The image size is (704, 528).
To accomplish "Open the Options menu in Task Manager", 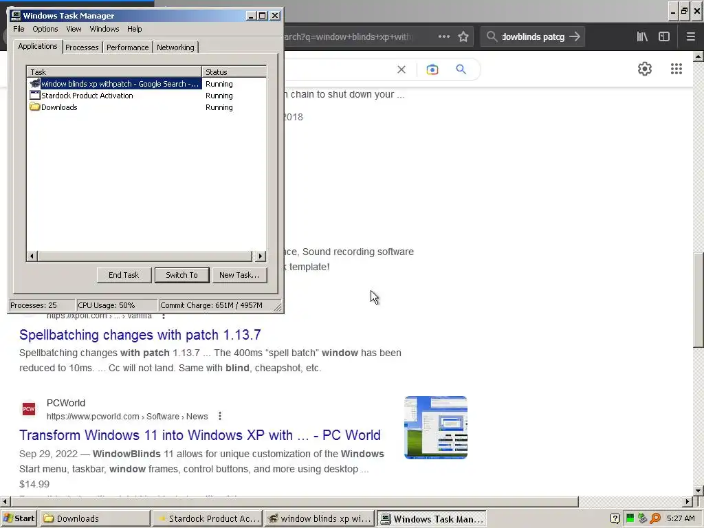I will (x=45, y=29).
